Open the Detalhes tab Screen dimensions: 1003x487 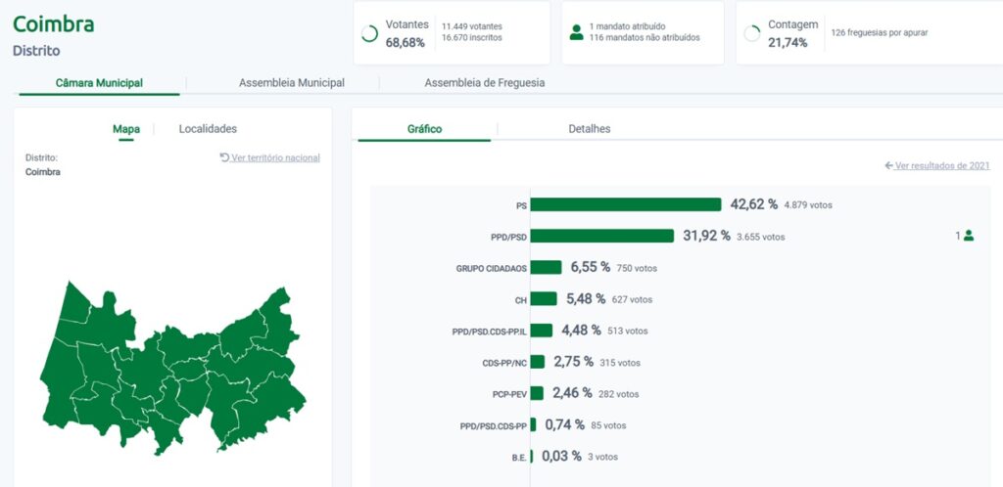click(589, 129)
